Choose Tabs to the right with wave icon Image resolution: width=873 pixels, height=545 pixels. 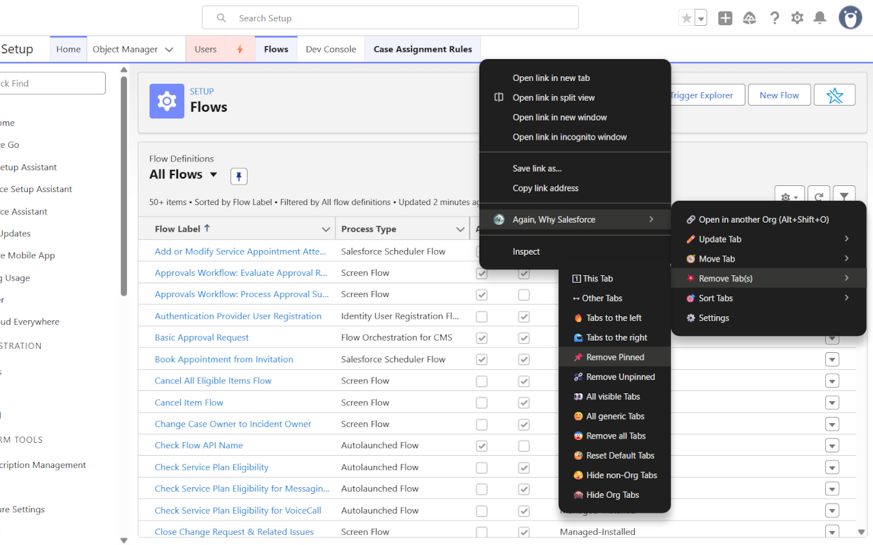point(615,337)
